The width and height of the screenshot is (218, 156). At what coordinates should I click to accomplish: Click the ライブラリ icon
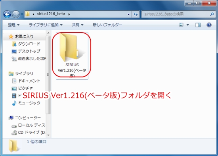click(11, 74)
